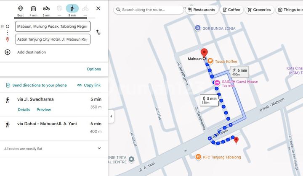Click the Add destination plus icon
This screenshot has width=303, height=176.
(x=8, y=52)
